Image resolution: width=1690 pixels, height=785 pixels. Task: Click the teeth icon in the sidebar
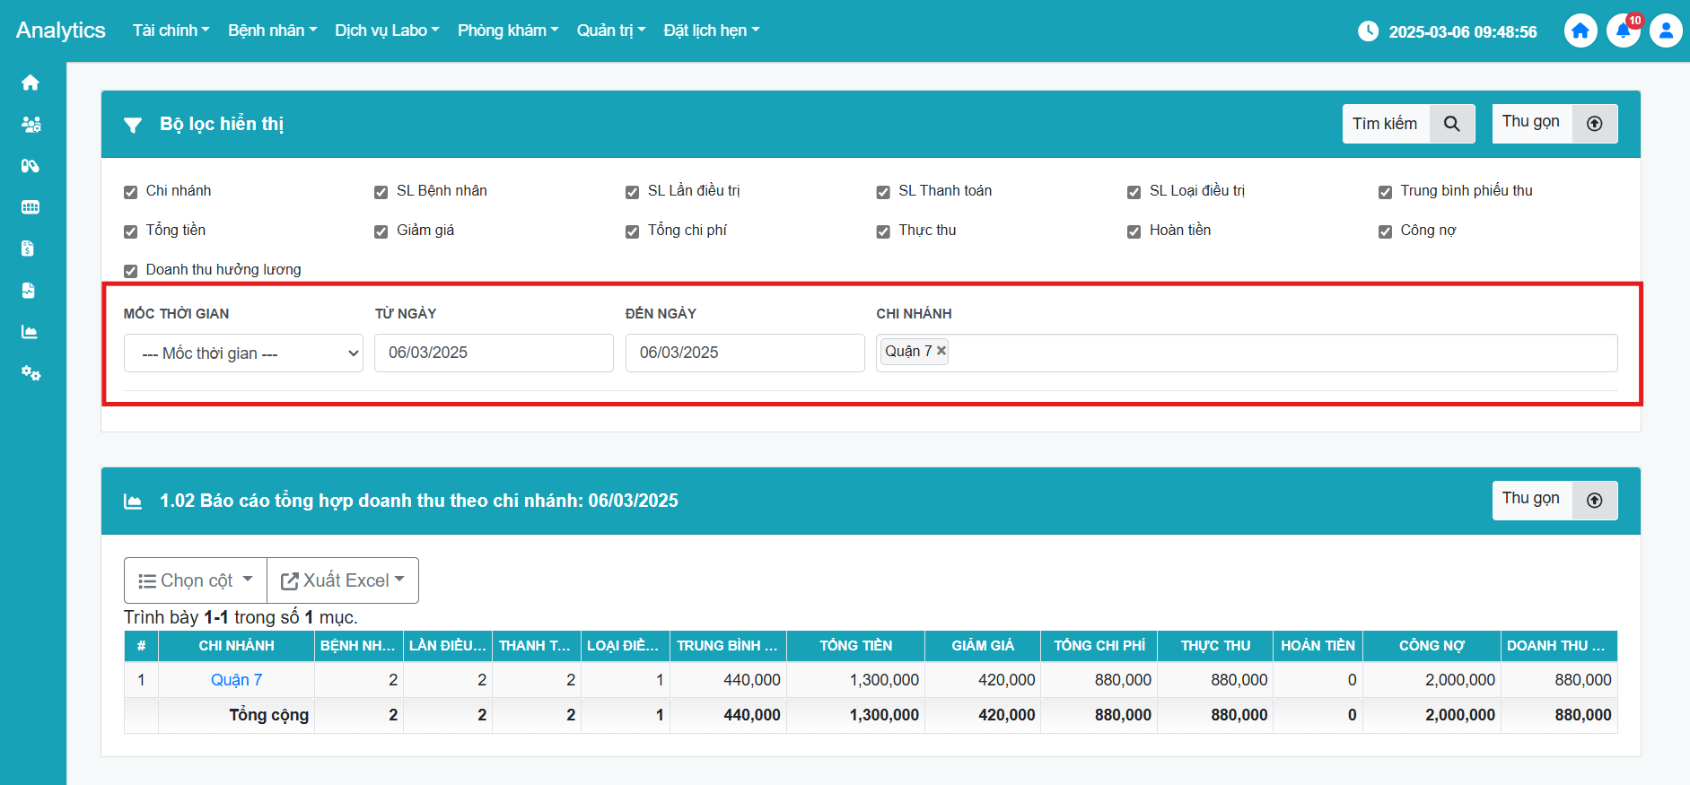[31, 207]
